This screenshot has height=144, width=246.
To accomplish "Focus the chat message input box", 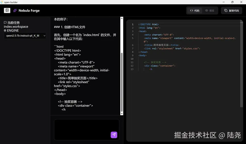I will pyautogui.click(x=87, y=130).
